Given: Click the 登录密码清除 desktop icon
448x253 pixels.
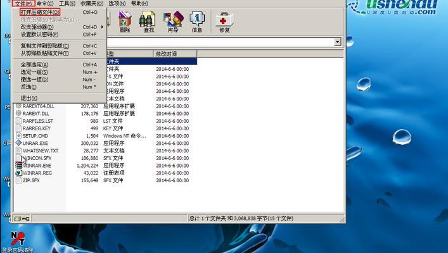Looking at the screenshot, I should 18,242.
